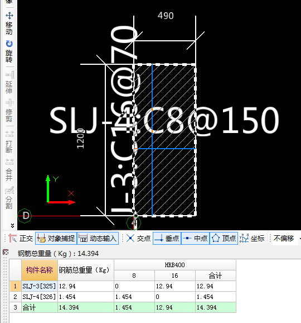Select row 3 header in table
This screenshot has width=301, height=323.
point(16,307)
